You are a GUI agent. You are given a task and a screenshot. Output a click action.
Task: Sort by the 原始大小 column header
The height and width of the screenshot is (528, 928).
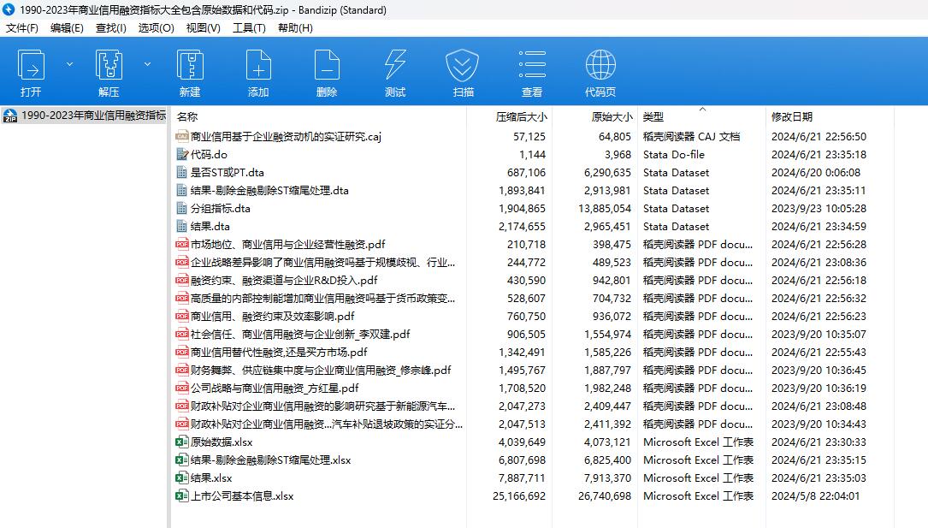pyautogui.click(x=612, y=117)
